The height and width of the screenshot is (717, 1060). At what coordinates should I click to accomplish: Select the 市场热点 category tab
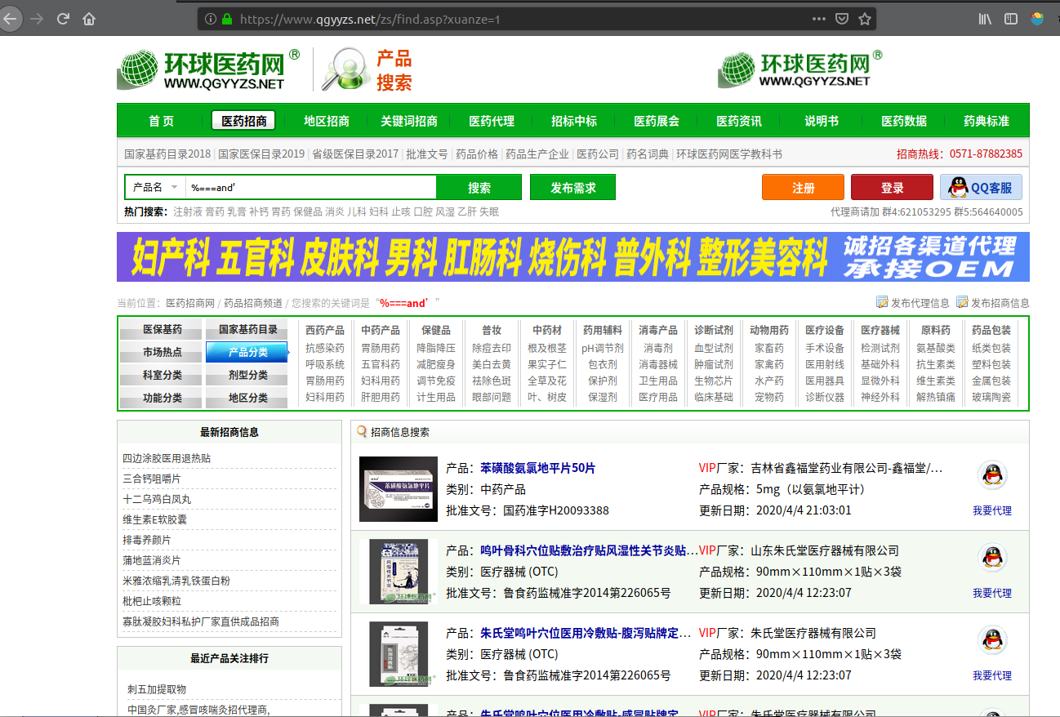click(163, 353)
